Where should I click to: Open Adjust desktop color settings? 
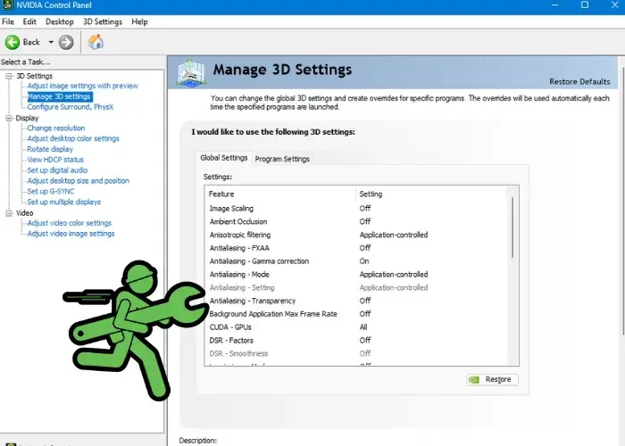(73, 138)
